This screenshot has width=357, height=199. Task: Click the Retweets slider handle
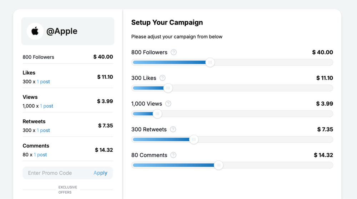(x=193, y=140)
